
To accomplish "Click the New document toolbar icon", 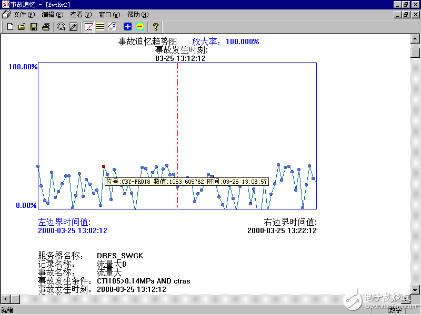I will pyautogui.click(x=10, y=26).
